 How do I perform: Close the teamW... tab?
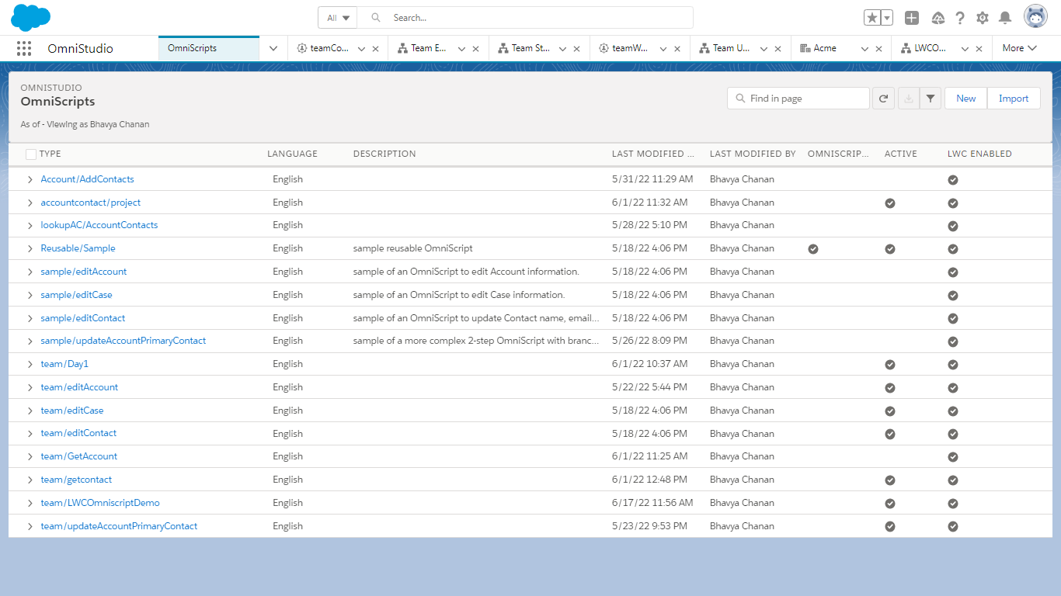(x=677, y=49)
